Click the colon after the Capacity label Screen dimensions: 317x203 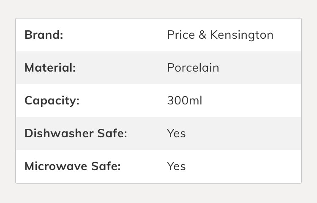(x=77, y=101)
